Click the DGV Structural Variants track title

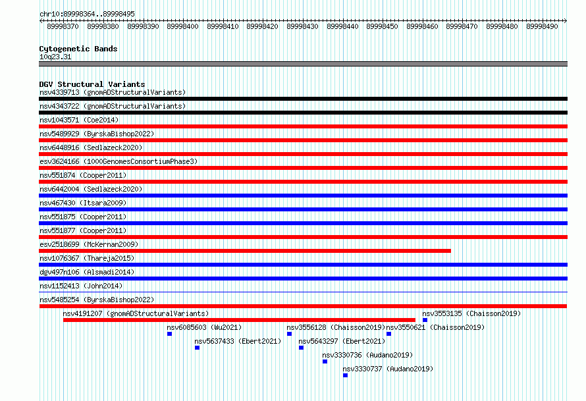click(92, 84)
